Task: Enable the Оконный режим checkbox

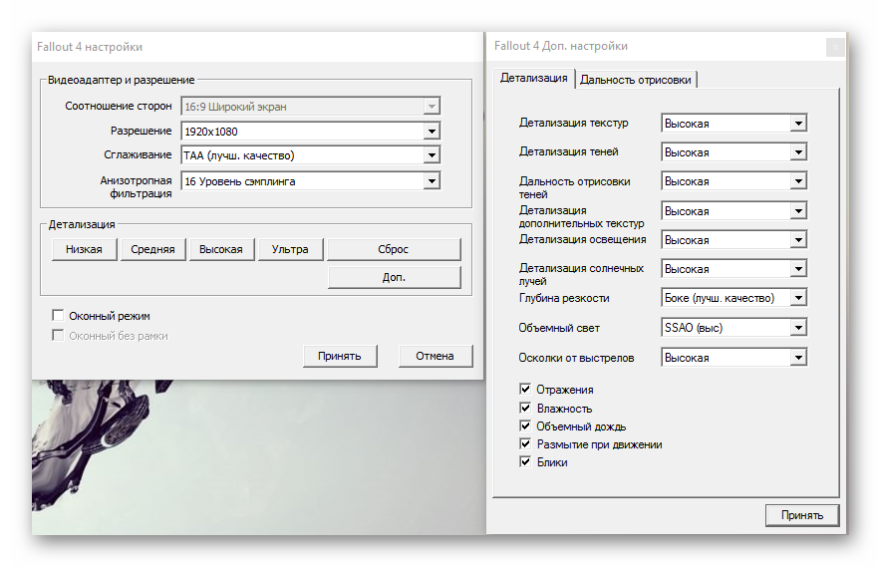Action: click(x=58, y=315)
